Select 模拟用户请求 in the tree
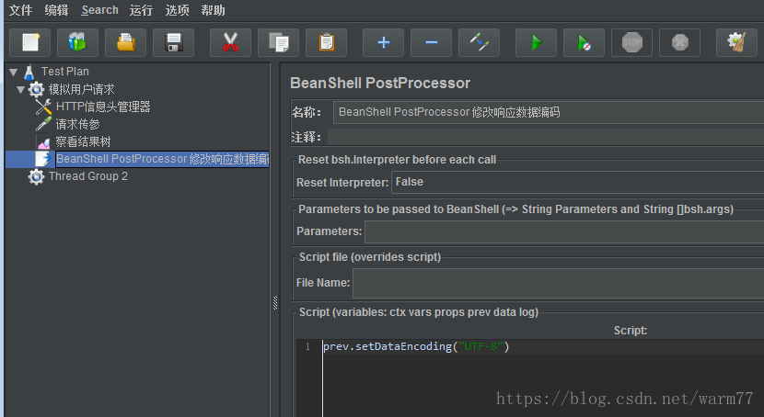Screen dimensions: 764x417 (x=81, y=89)
